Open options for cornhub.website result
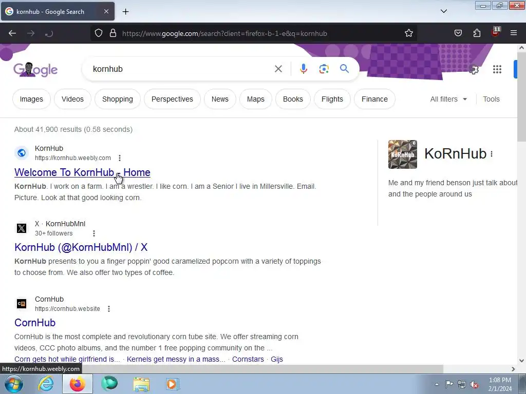The height and width of the screenshot is (394, 526). click(109, 308)
